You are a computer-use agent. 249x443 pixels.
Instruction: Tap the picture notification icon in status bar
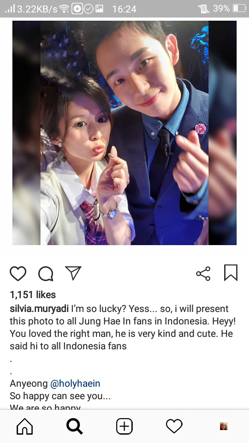click(x=100, y=9)
